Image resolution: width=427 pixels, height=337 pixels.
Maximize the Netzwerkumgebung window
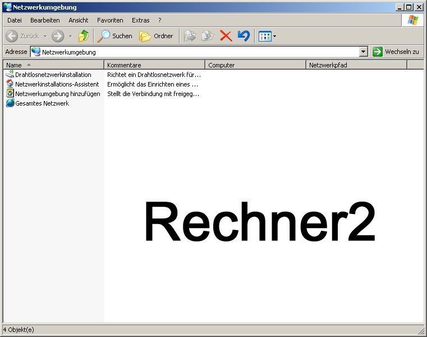click(x=408, y=7)
